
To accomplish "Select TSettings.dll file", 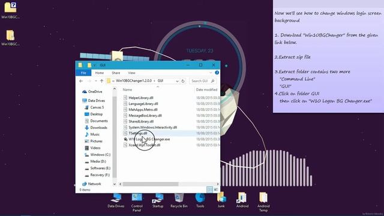I will [x=138, y=133].
